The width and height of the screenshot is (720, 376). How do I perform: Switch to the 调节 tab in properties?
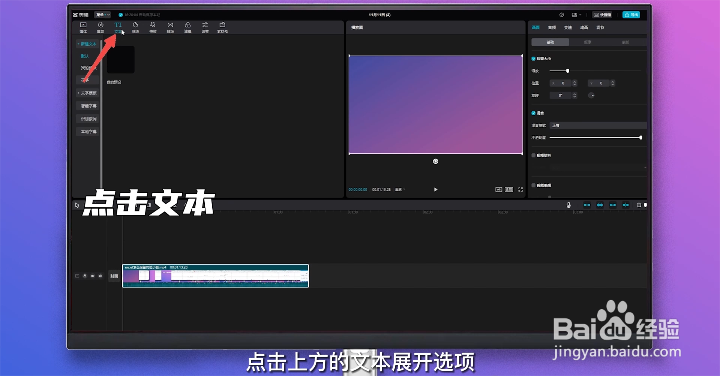[600, 27]
